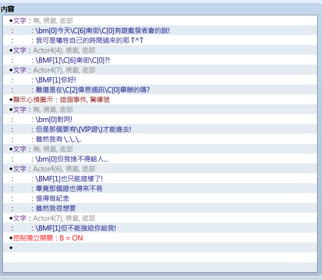The width and height of the screenshot is (322, 280).
Task: Select the line '\bm[0]今天\C[6]南街\C[0]有遊戲發表會的說!'
Action: tap(160, 31)
